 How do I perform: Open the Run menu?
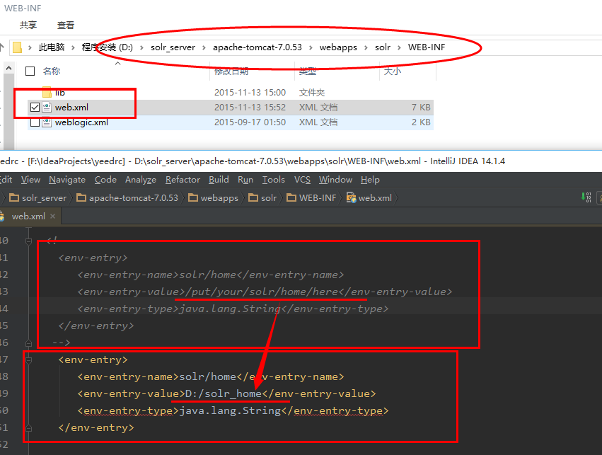[x=245, y=179]
